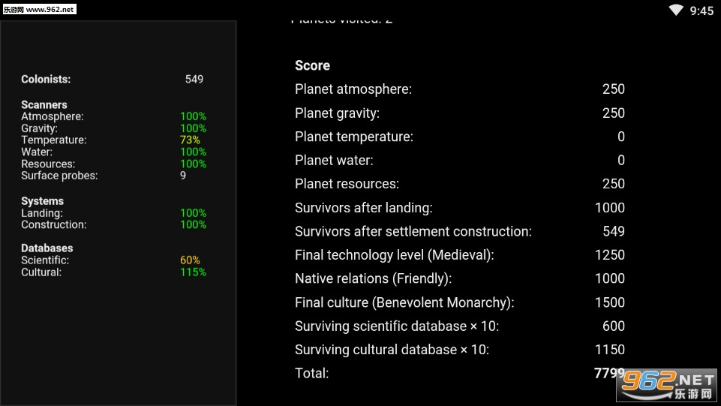Select the Final technology level (Medieval) line

coord(459,255)
